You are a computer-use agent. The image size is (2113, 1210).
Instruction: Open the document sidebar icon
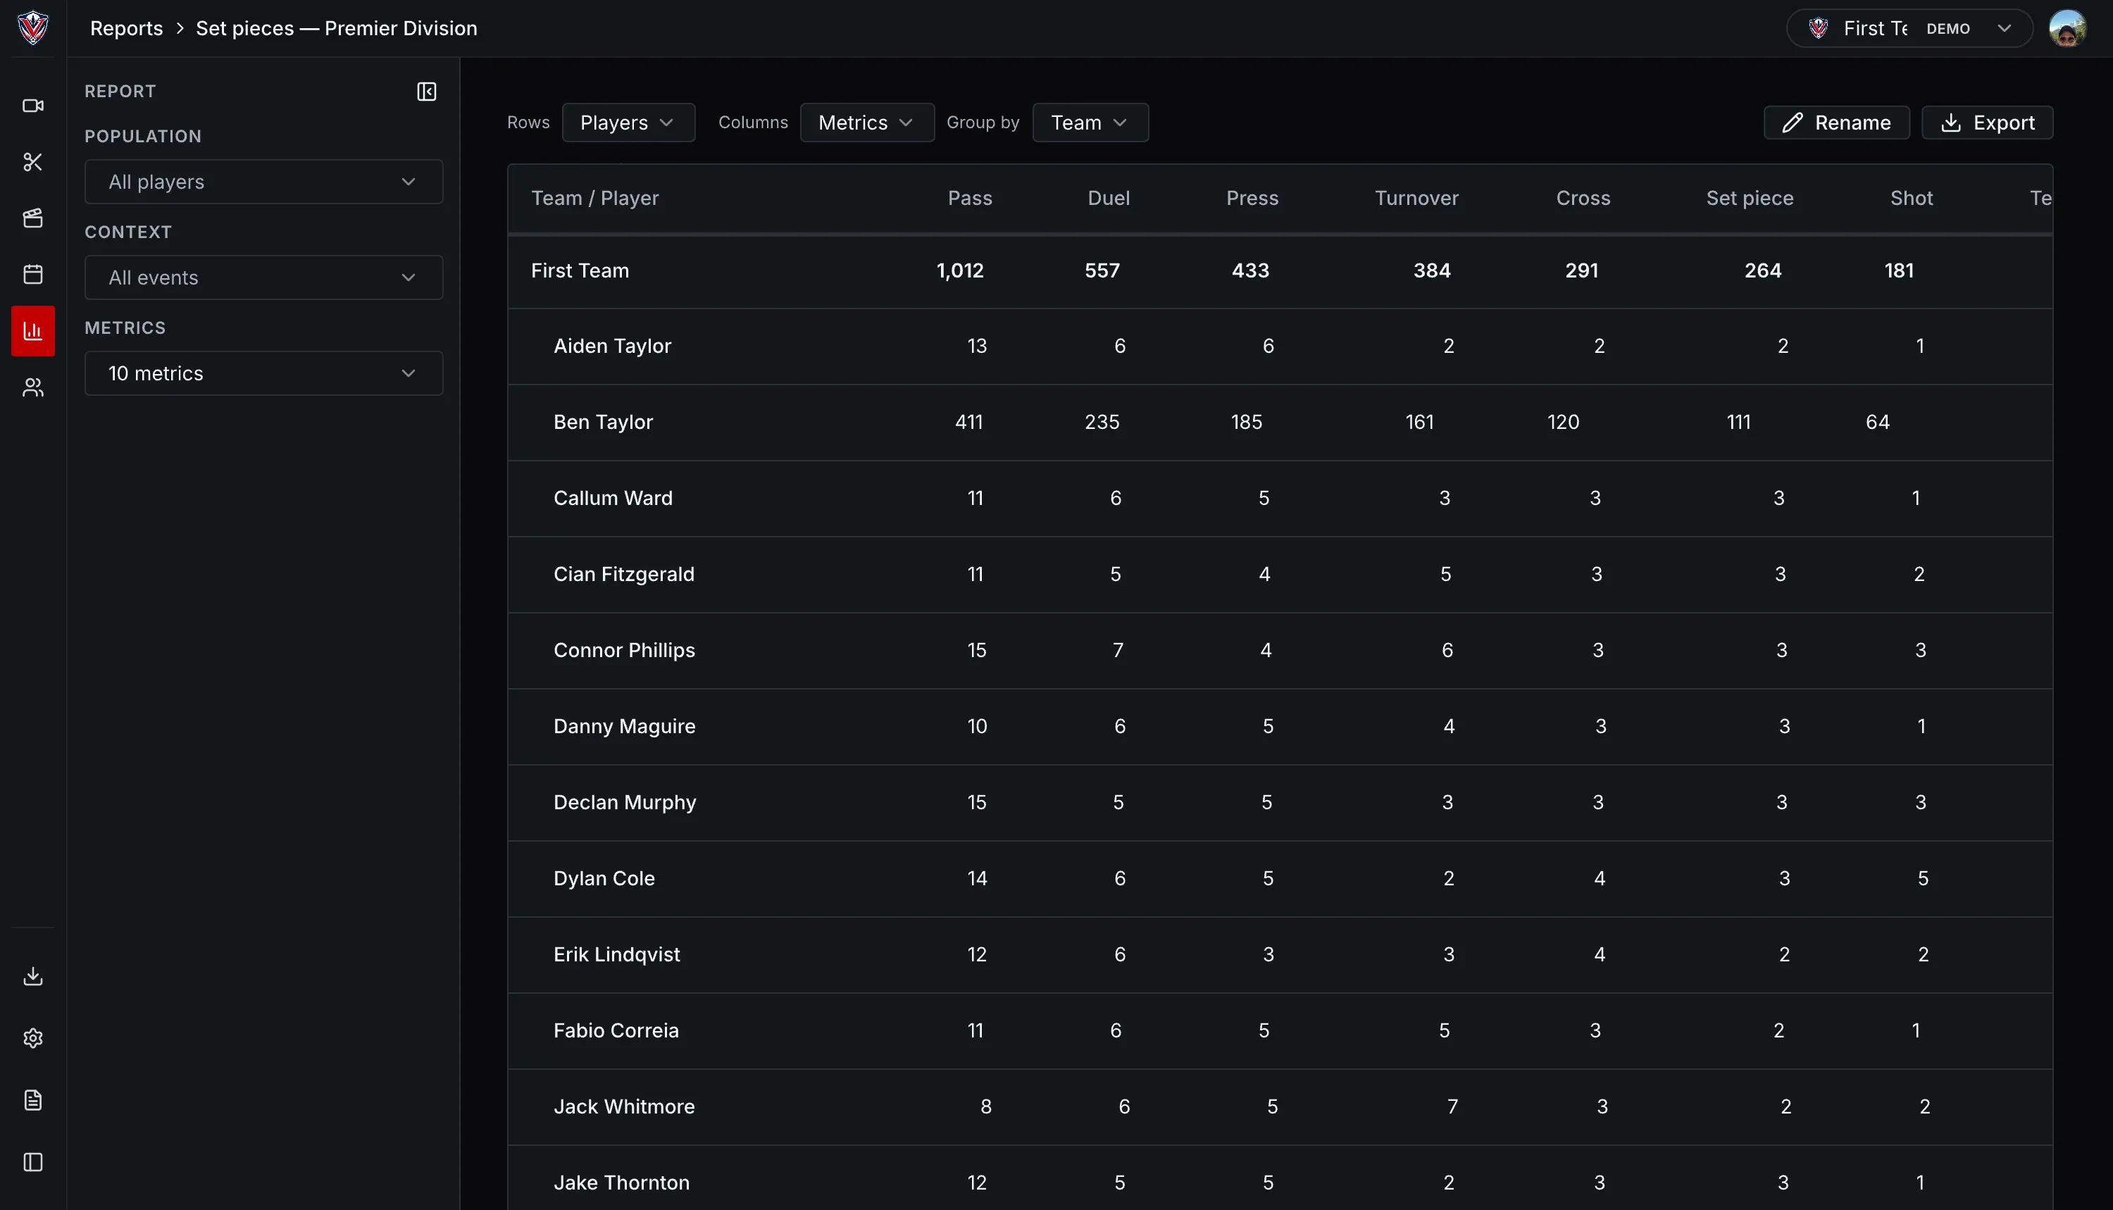33,1100
